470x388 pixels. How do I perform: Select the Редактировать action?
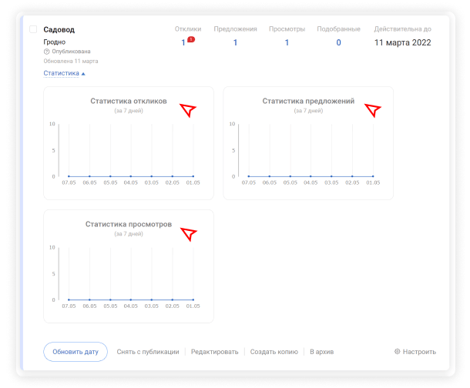[215, 352]
